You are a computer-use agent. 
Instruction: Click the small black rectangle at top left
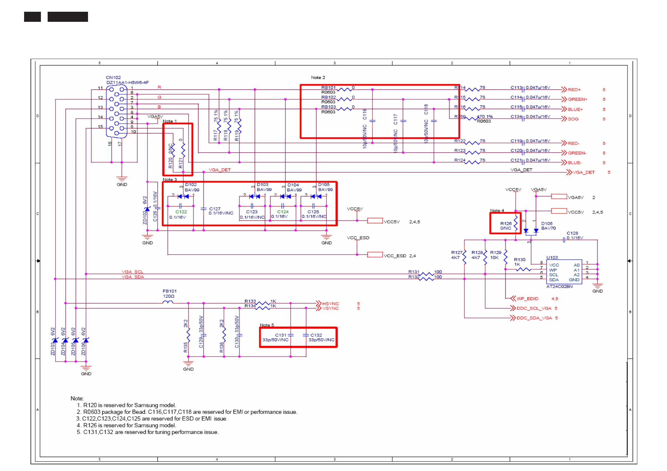32,17
